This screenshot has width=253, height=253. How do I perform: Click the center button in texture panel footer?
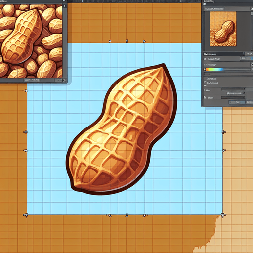click(x=32, y=80)
